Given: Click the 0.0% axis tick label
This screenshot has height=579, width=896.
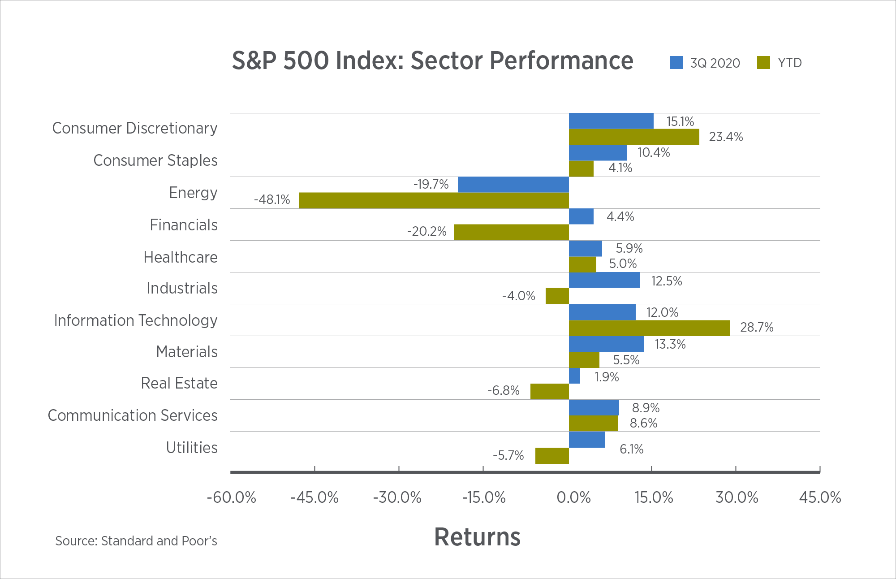Looking at the screenshot, I should point(573,497).
